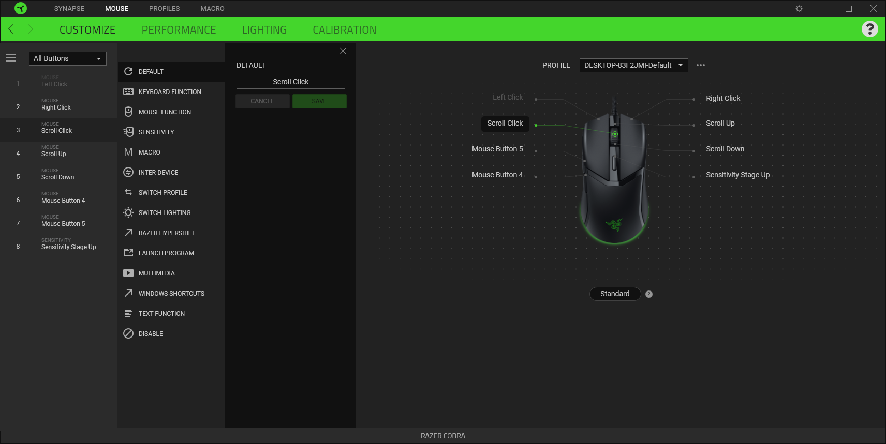
Task: Go to the LIGHTING subtab
Action: coord(264,30)
